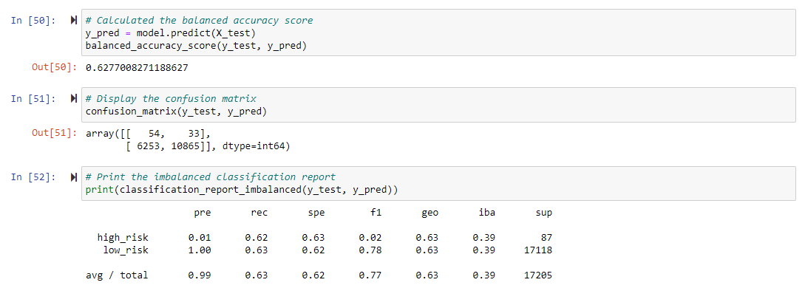This screenshot has width=805, height=305.
Task: Click the 'f1' column header
Action: click(376, 213)
